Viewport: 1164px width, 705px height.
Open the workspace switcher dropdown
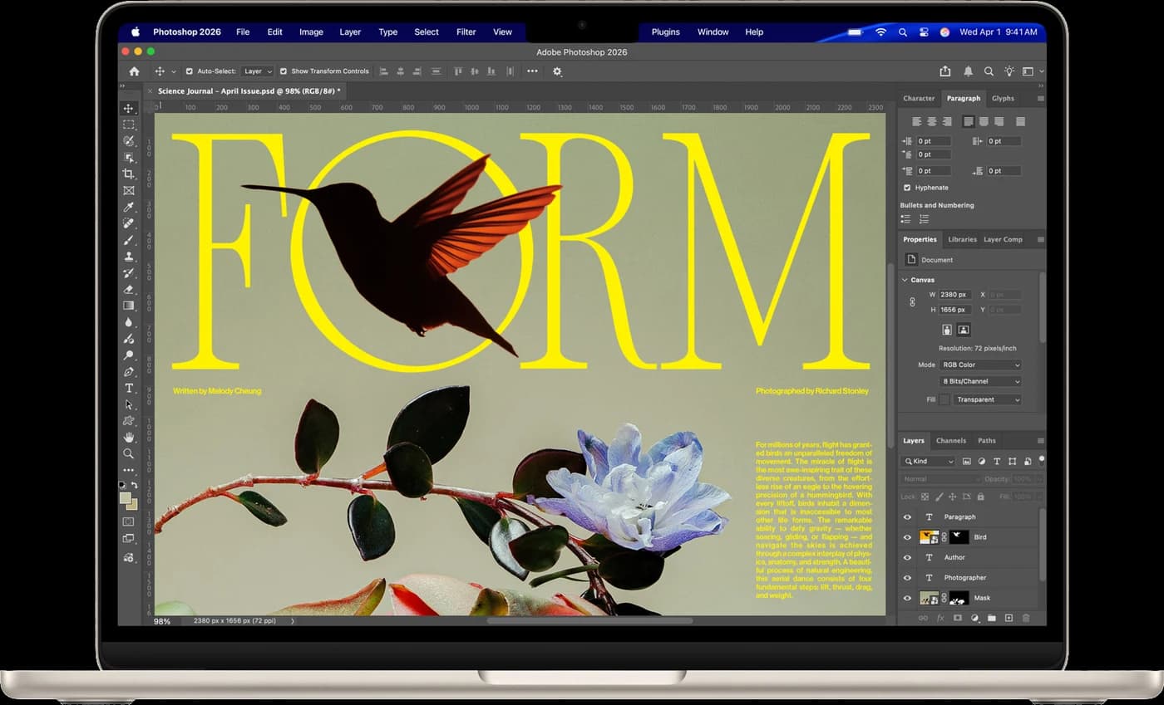(1031, 71)
